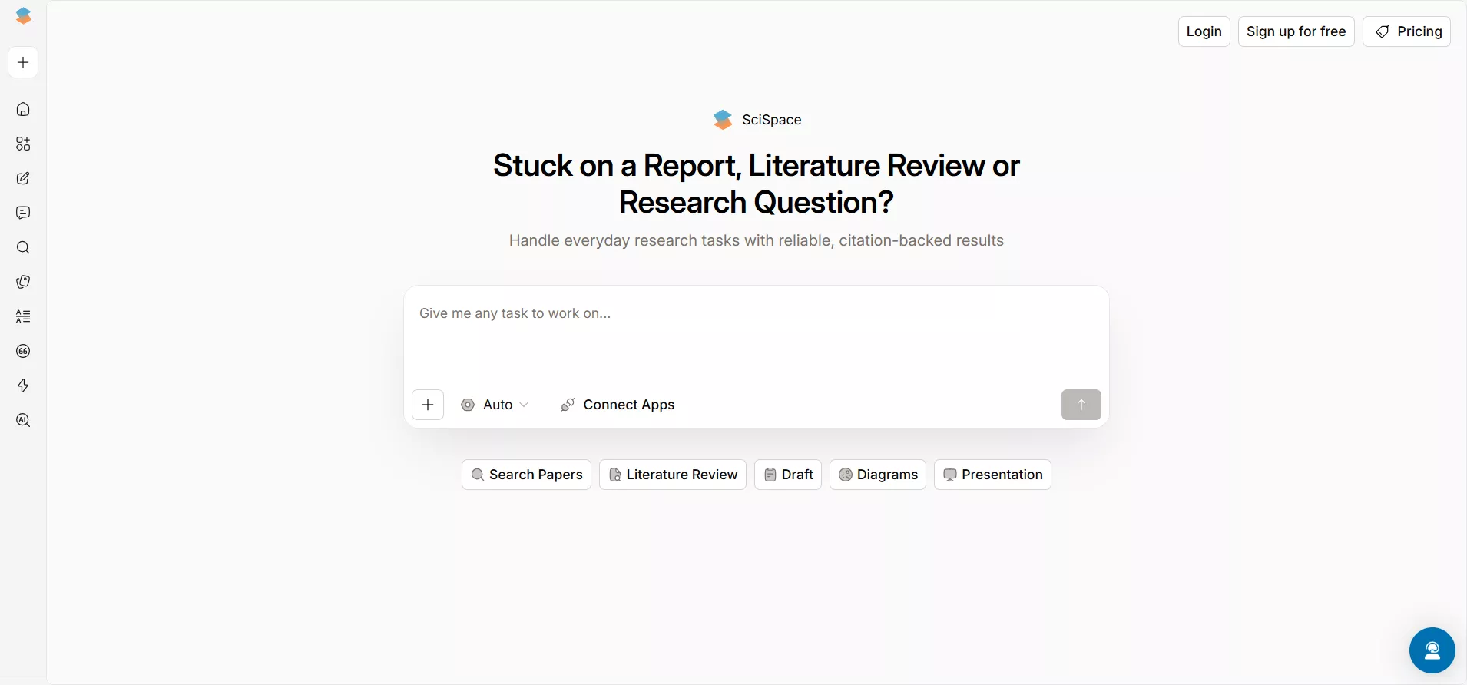The width and height of the screenshot is (1467, 685).
Task: Select the Draft shortcut
Action: click(x=788, y=475)
